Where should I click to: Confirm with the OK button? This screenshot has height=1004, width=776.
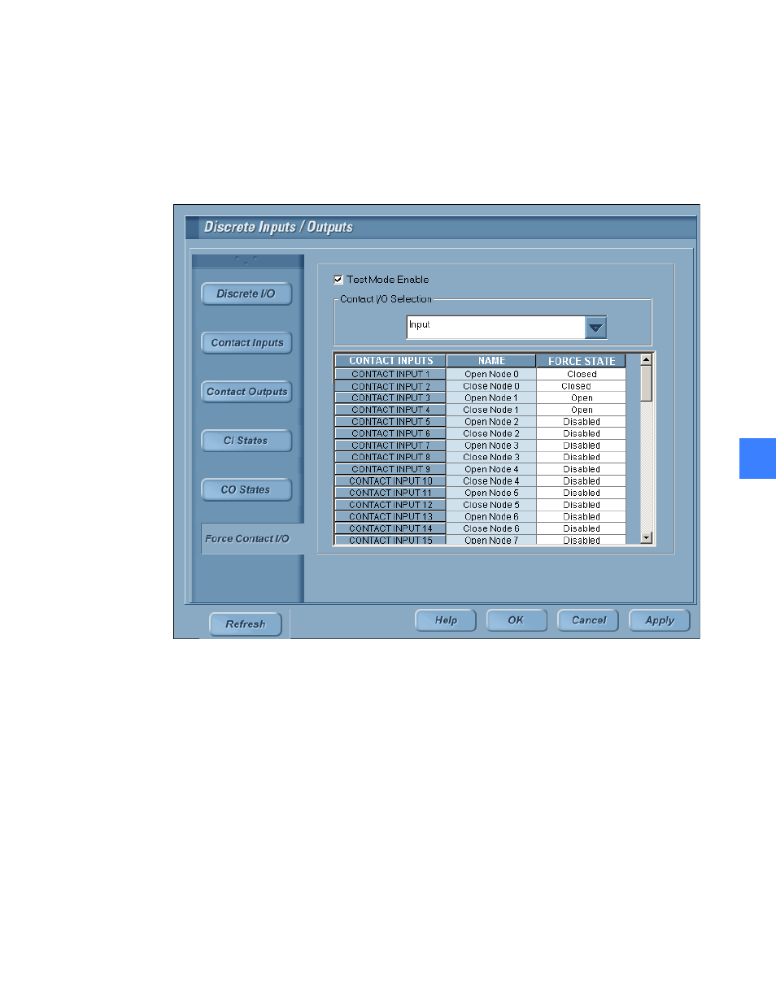click(x=517, y=620)
